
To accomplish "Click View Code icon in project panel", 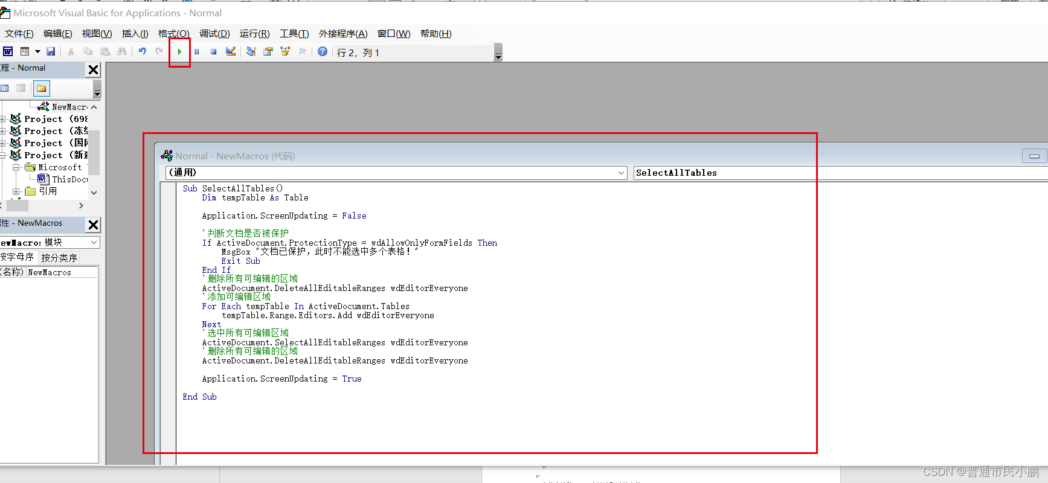I will pyautogui.click(x=5, y=89).
